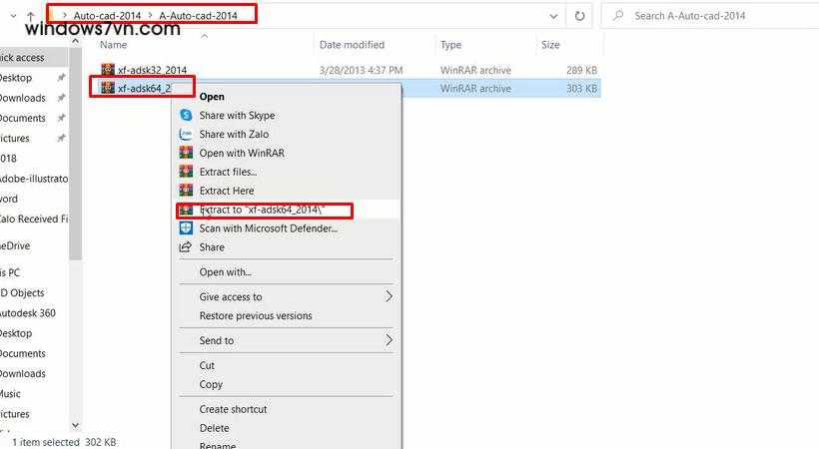819x449 pixels.
Task: Click the Up arrow navigation button
Action: [31, 16]
